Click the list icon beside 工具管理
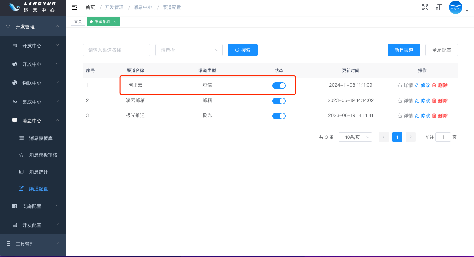This screenshot has height=257, width=474. [8, 244]
